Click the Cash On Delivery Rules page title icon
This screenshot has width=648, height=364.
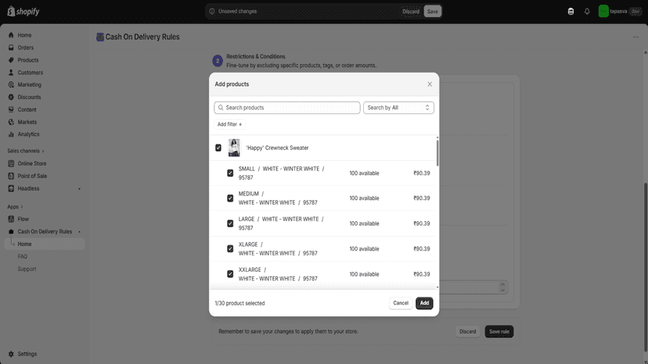tap(100, 37)
